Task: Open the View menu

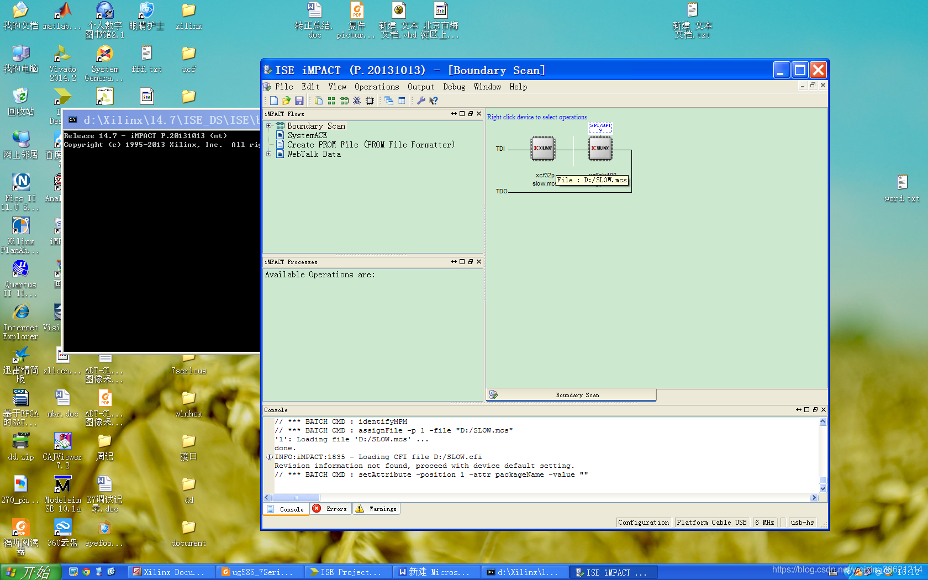Action: [x=338, y=87]
